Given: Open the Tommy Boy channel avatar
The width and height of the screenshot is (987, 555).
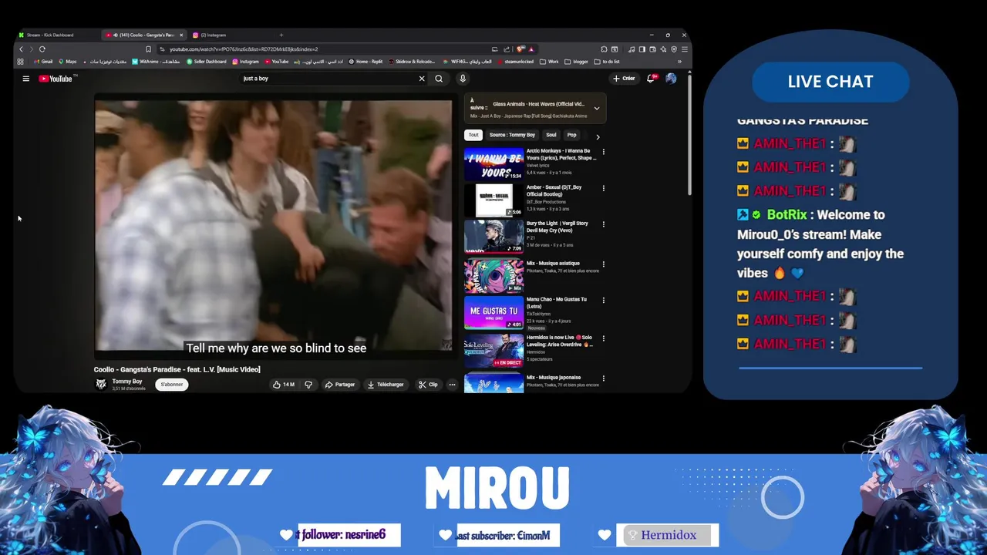Looking at the screenshot, I should [x=100, y=384].
